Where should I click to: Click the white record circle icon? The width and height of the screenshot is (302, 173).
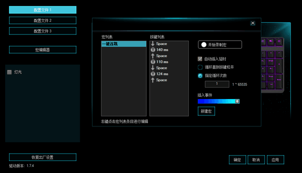pos(204,45)
